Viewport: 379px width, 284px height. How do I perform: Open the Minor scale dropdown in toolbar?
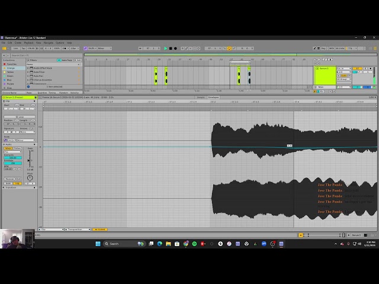click(104, 49)
